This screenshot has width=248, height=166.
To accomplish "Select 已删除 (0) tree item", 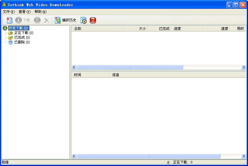I will pos(22,42).
